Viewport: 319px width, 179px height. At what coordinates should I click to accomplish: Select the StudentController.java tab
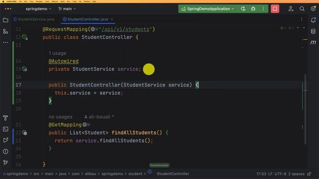click(x=88, y=19)
